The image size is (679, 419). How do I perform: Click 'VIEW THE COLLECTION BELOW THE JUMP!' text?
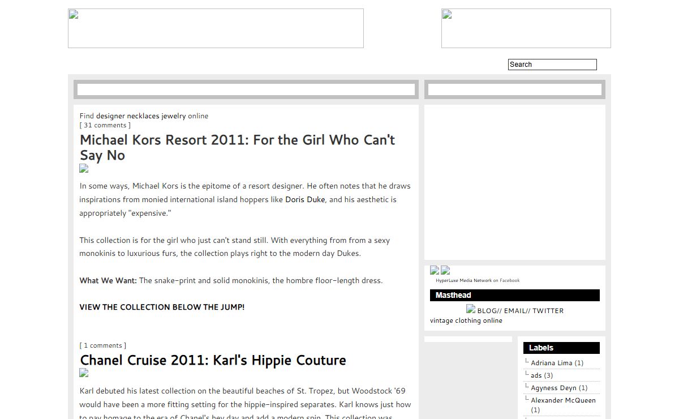[162, 307]
